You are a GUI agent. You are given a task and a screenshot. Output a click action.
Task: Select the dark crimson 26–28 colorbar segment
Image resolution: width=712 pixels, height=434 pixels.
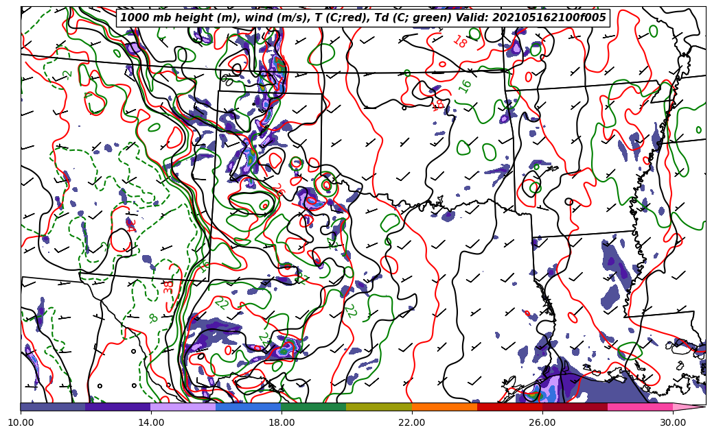coord(575,407)
